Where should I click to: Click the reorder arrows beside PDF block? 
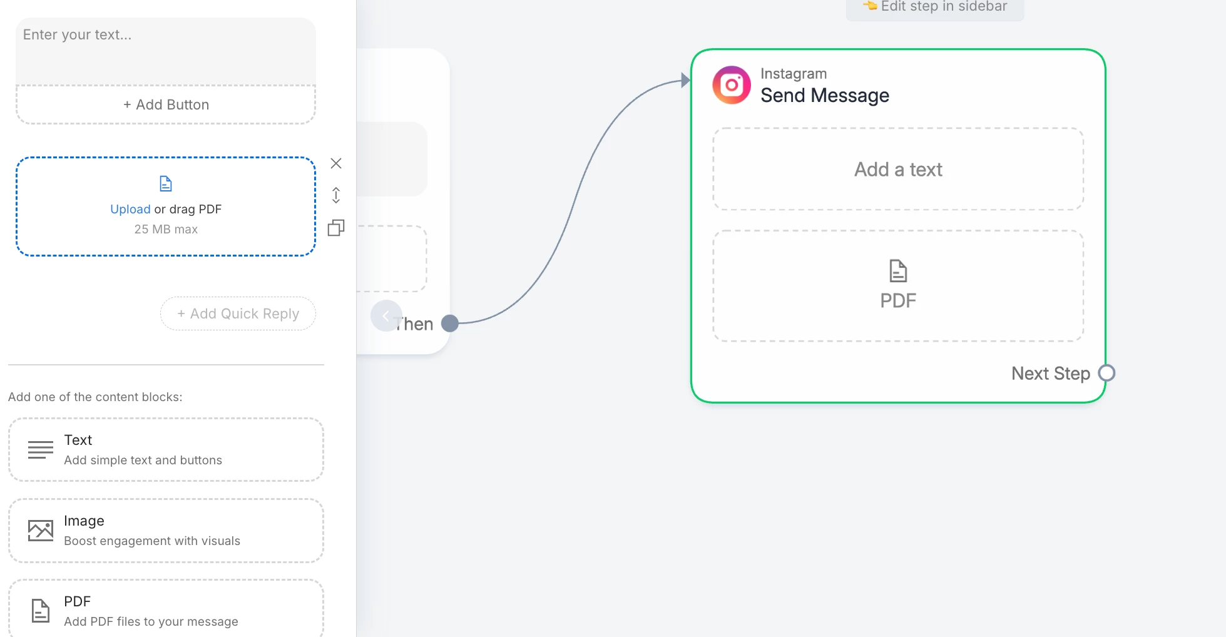[x=336, y=195]
